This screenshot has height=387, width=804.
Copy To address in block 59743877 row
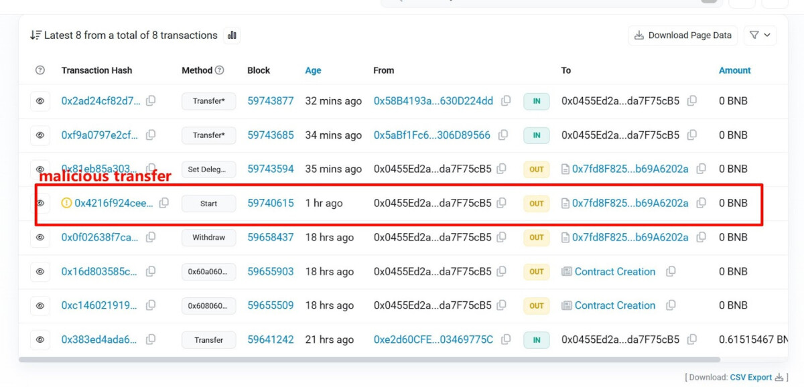pos(691,100)
